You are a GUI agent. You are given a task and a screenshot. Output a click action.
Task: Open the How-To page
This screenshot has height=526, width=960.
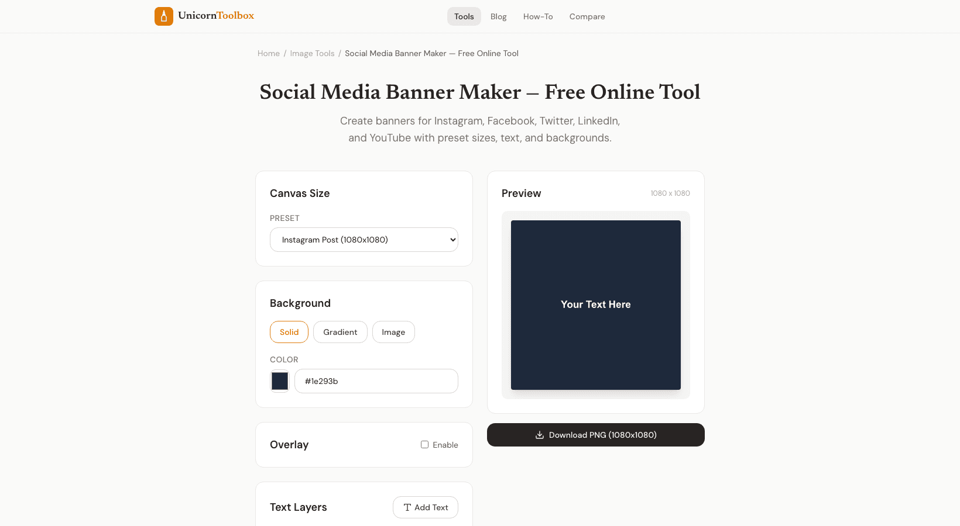[x=537, y=16]
